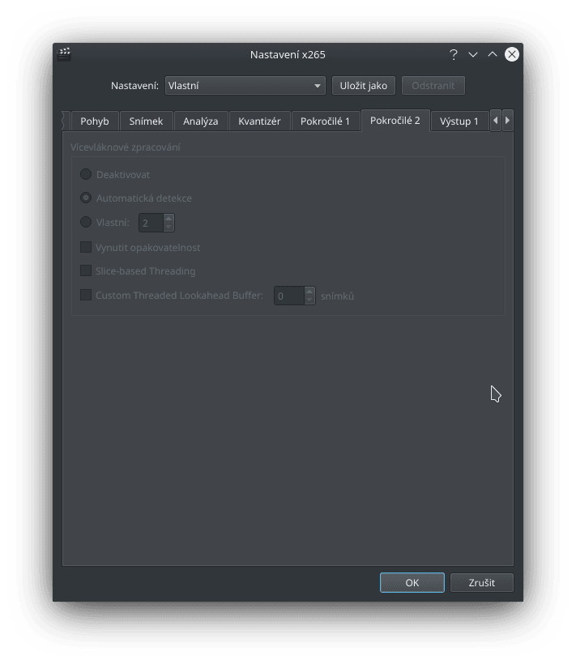Choose the Vlastní threads radio button
The height and width of the screenshot is (664, 576).
coord(86,222)
